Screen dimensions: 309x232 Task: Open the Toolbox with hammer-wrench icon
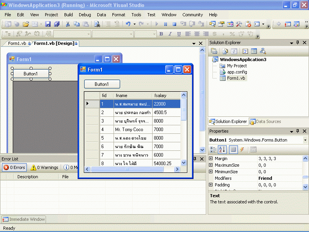[239, 24]
